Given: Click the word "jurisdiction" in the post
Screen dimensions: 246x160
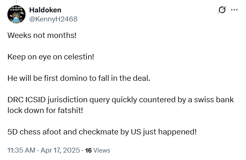Looking at the screenshot, I should (67, 100).
